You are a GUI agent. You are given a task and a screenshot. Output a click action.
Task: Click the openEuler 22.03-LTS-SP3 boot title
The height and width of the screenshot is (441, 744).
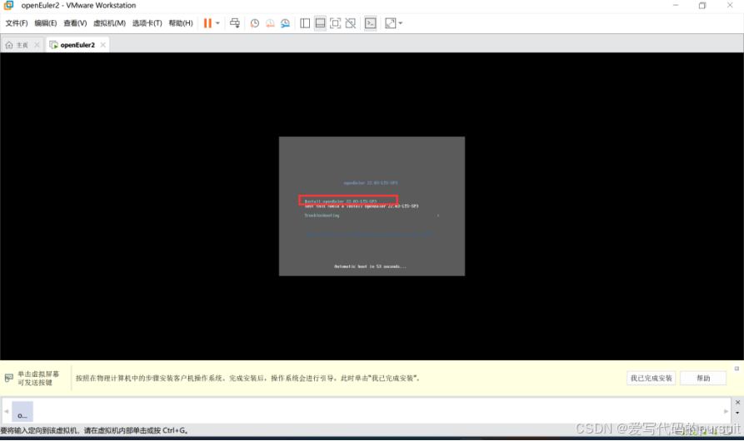(x=371, y=183)
